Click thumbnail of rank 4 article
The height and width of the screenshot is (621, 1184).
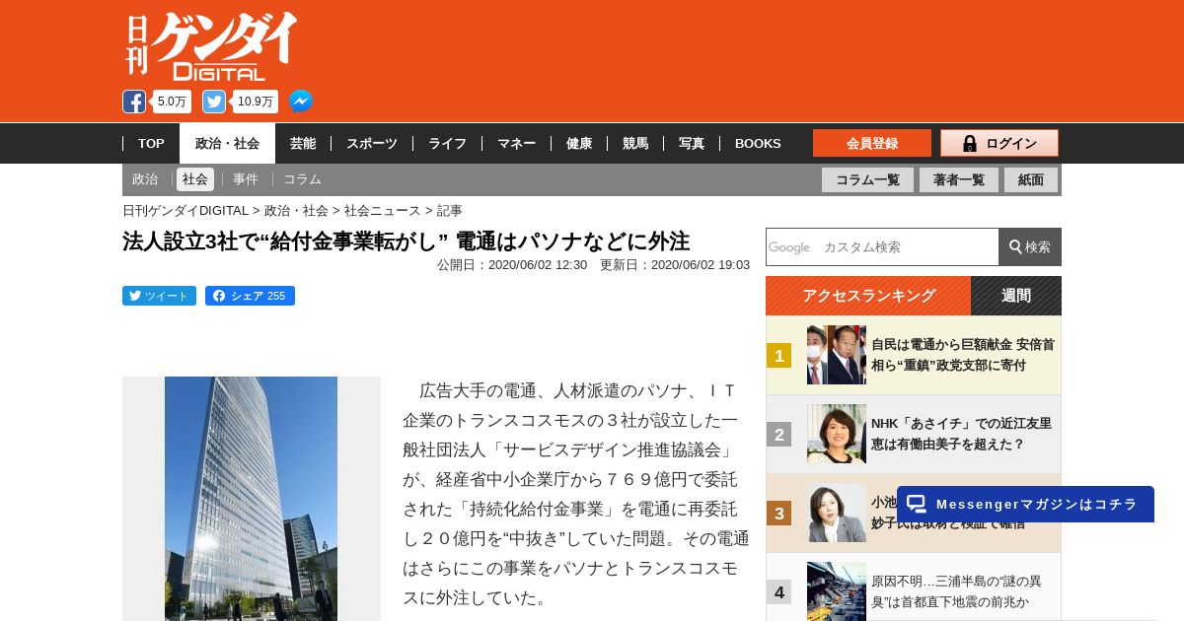point(837,590)
